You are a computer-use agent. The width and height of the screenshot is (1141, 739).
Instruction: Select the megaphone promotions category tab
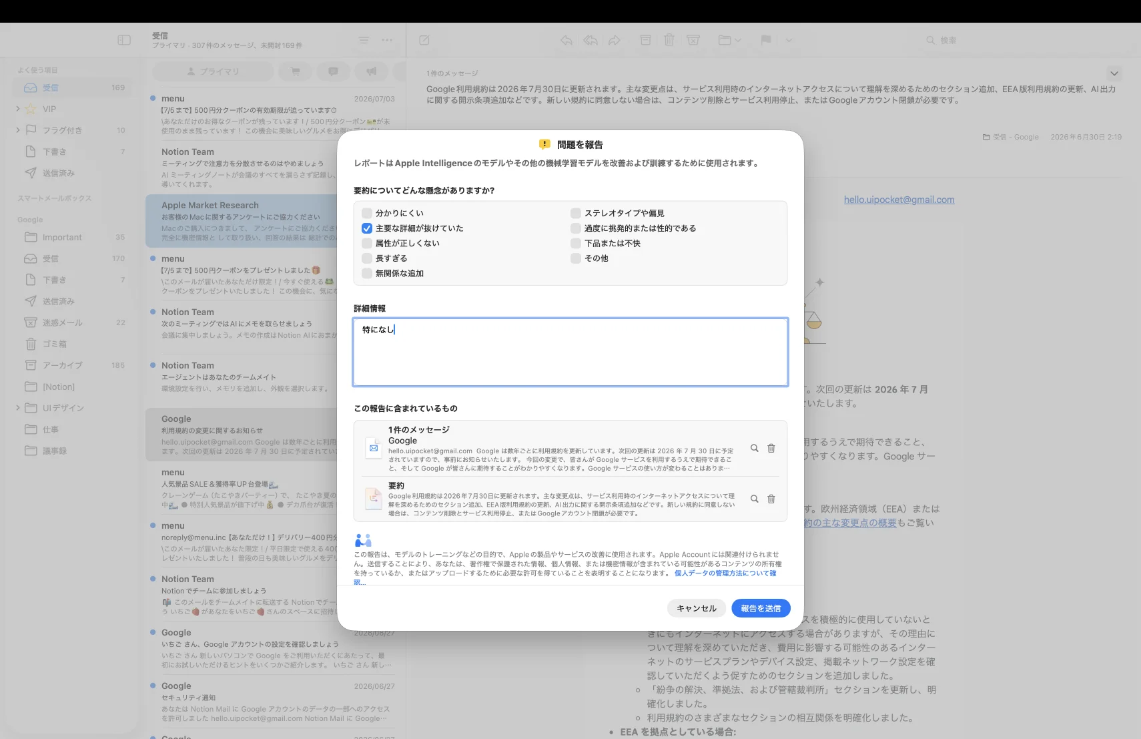[372, 71]
